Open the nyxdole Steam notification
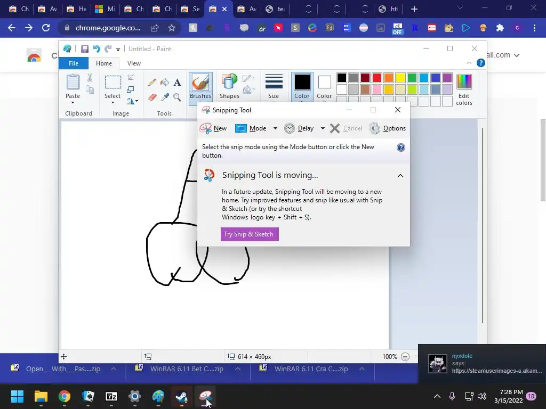Viewport: 546px width, 409px height. pos(482,363)
